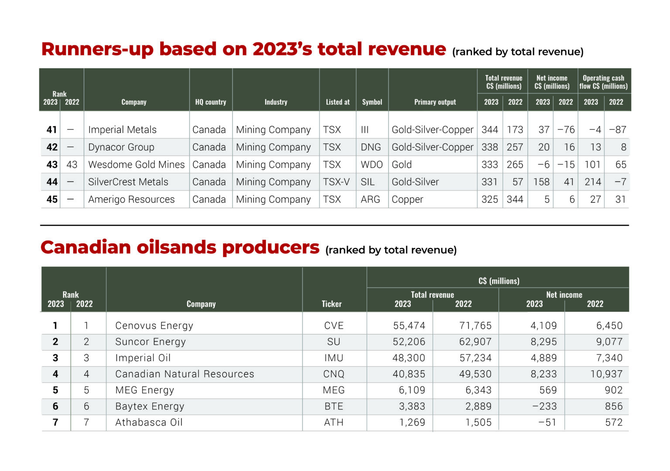Select the "(ranked by total revenue)" subtitle text
Screen dimensions: 670x471
(517, 51)
